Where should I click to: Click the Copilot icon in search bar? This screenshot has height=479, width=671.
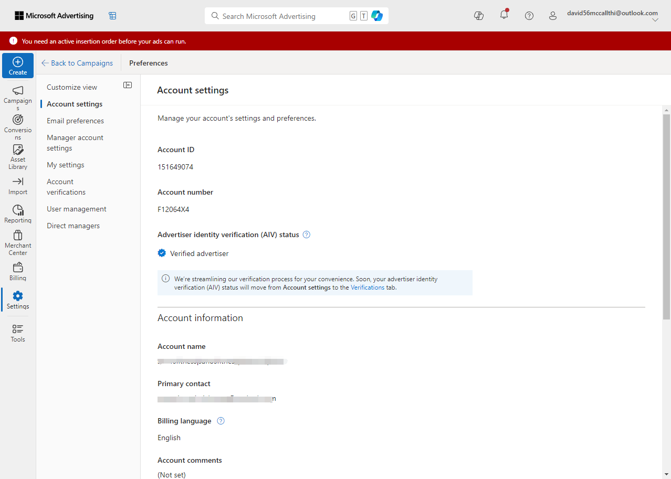pyautogui.click(x=377, y=16)
